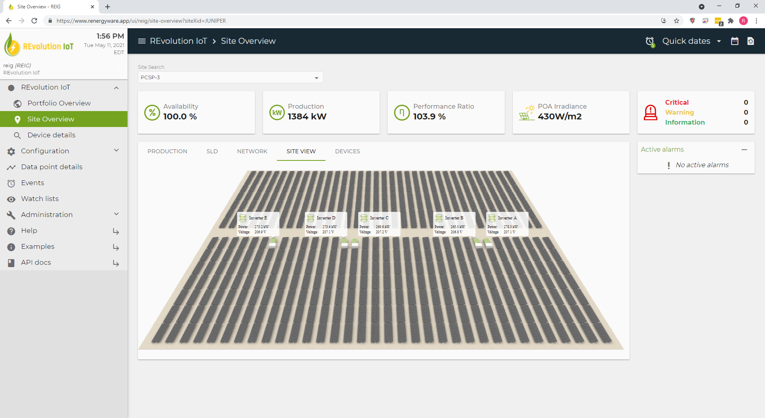Click the Inverter D icon on site view

click(310, 218)
